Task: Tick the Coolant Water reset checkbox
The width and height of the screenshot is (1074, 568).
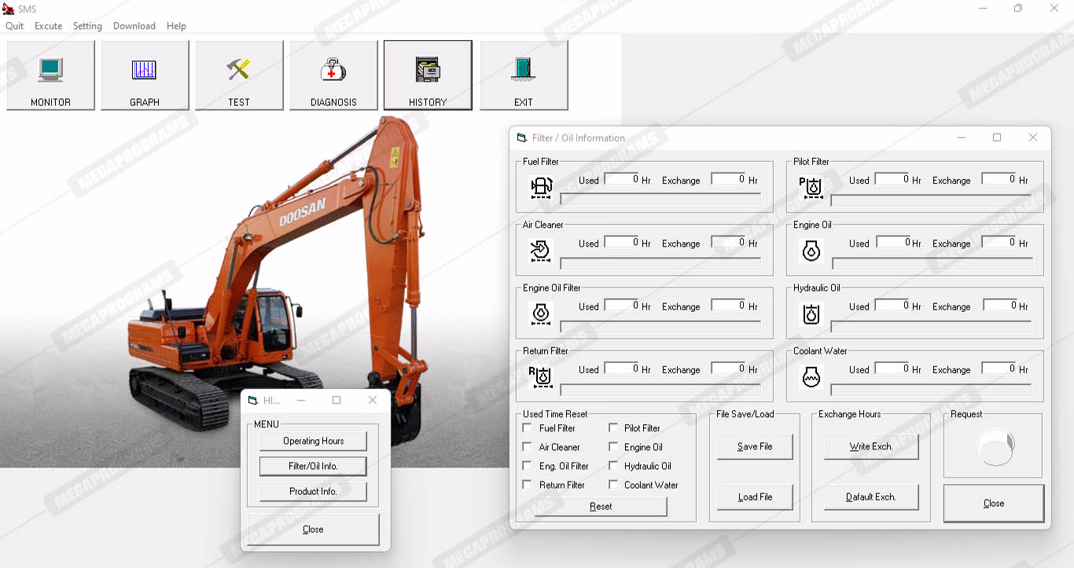Action: [x=613, y=485]
